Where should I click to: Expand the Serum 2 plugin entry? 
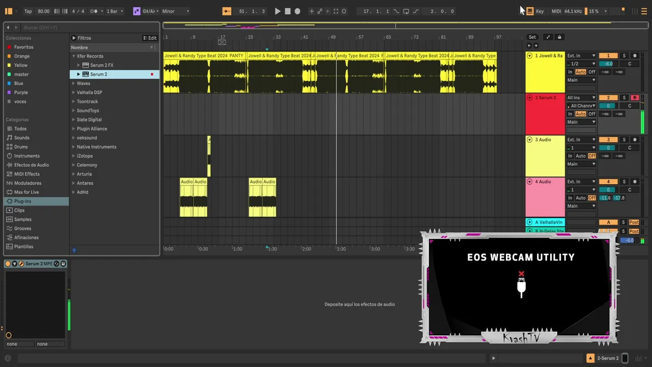pos(79,74)
